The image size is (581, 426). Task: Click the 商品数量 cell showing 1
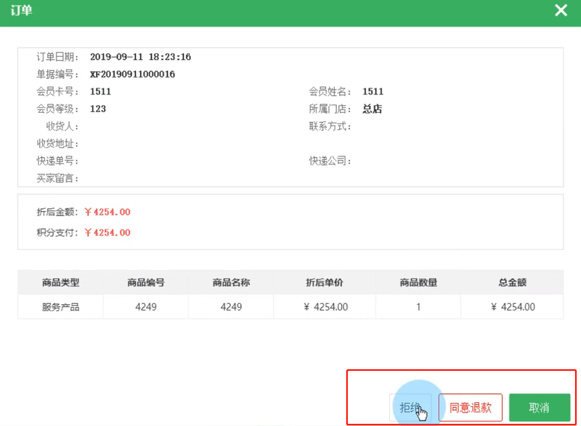pos(418,307)
